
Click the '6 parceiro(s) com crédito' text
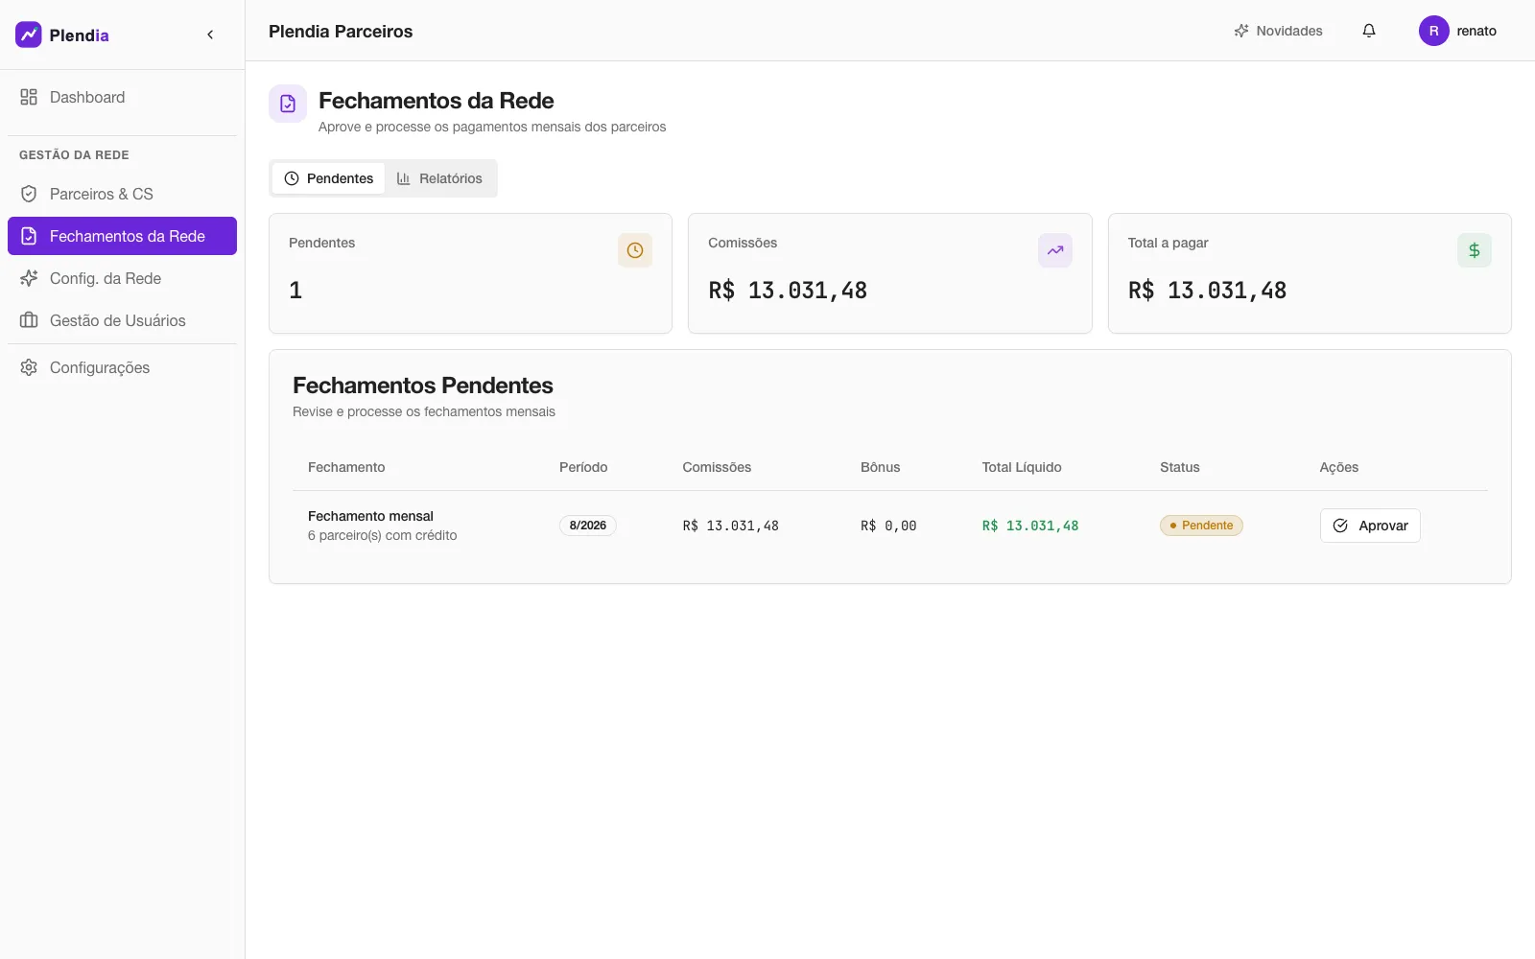[383, 535]
